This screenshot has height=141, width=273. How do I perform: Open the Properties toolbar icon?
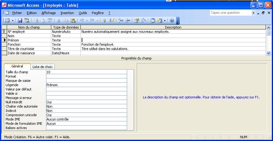[x=137, y=21]
